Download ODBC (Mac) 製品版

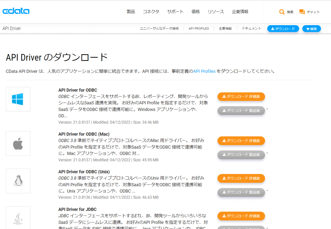click(x=241, y=154)
